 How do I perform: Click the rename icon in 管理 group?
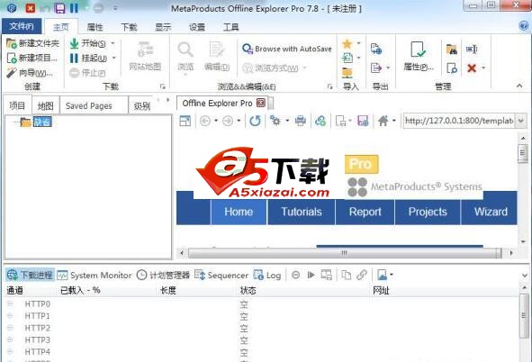pyautogui.click(x=472, y=50)
